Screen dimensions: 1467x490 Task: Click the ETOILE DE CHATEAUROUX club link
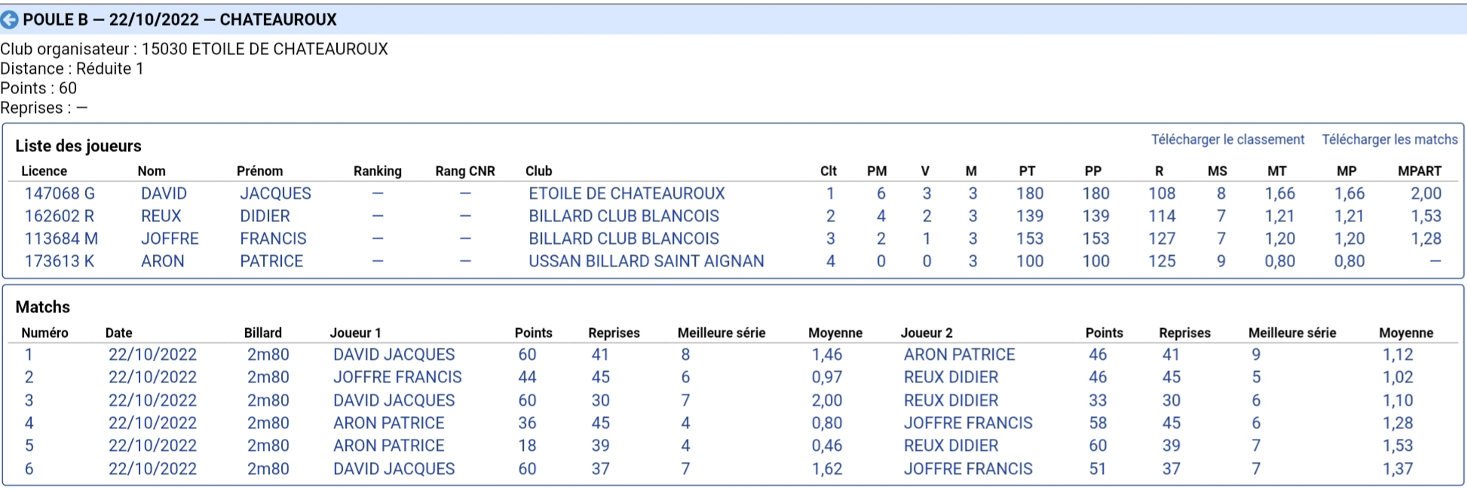click(x=626, y=193)
